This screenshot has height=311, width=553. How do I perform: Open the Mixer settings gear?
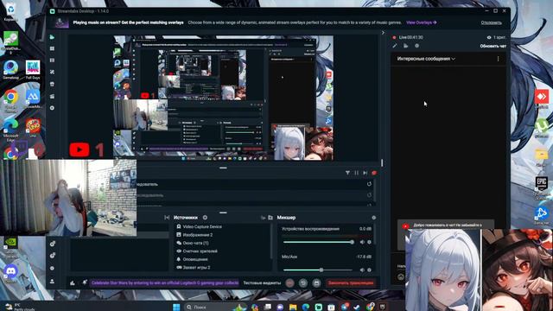[x=374, y=218]
